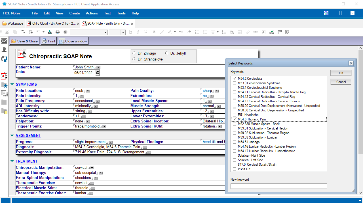Click the Save & Close button

pyautogui.click(x=25, y=41)
